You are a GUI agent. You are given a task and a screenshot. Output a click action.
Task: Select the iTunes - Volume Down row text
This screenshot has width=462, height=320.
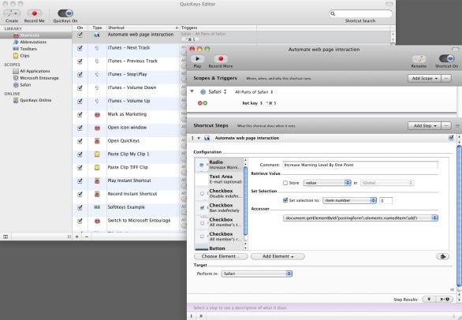tap(132, 87)
